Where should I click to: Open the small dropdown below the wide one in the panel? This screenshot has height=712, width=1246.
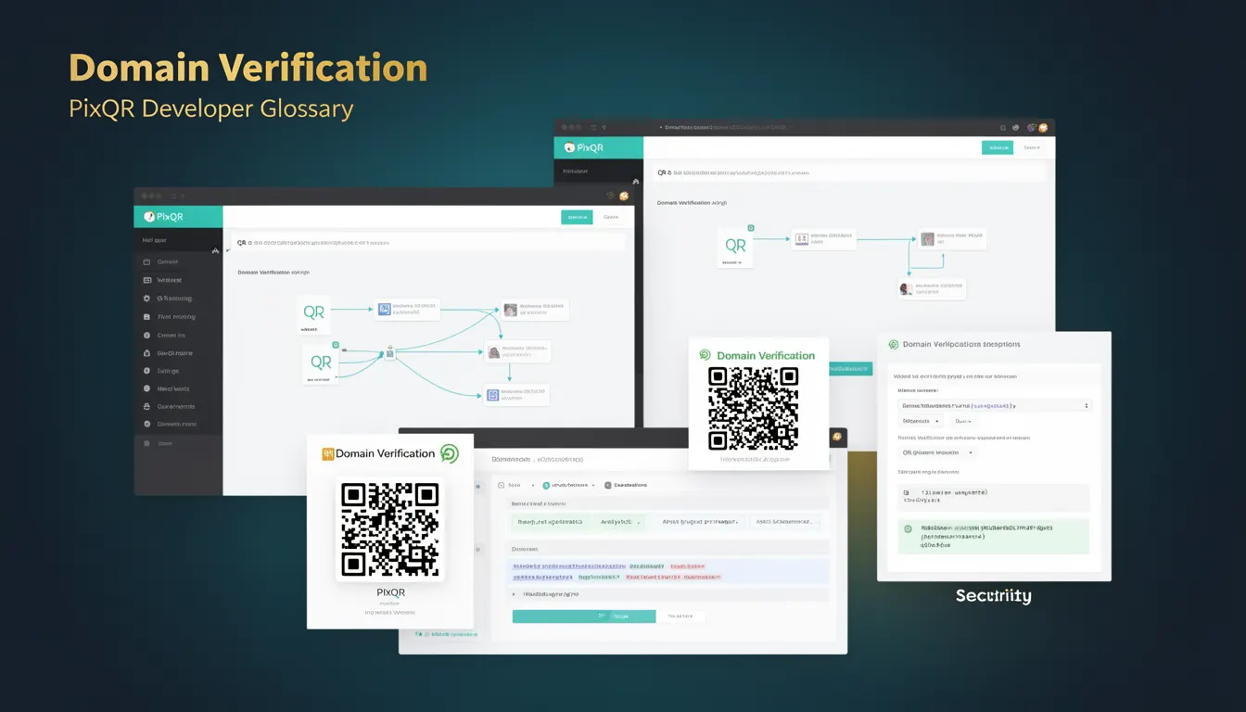click(920, 421)
